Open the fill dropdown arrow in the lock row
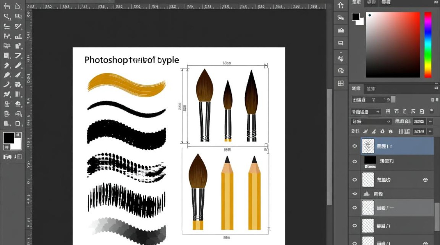Viewport: 440px width, 245px height. point(429,131)
